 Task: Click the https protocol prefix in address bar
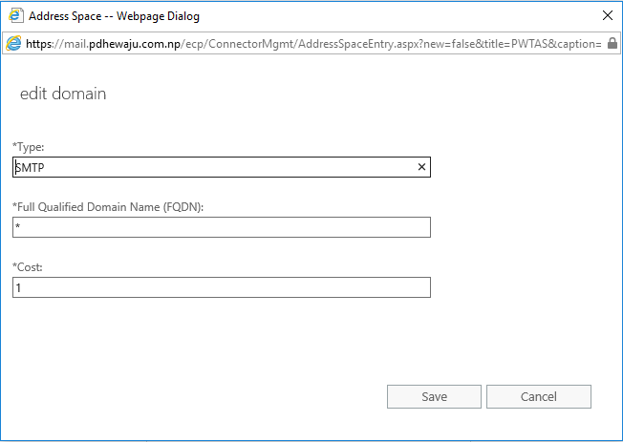coord(39,44)
